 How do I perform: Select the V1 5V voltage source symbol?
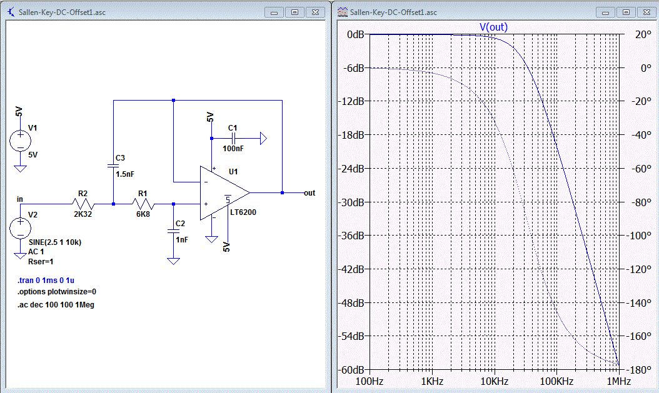(21, 141)
